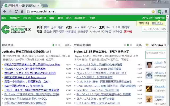Click the 更多 link for 软件更新资讯

(139, 45)
